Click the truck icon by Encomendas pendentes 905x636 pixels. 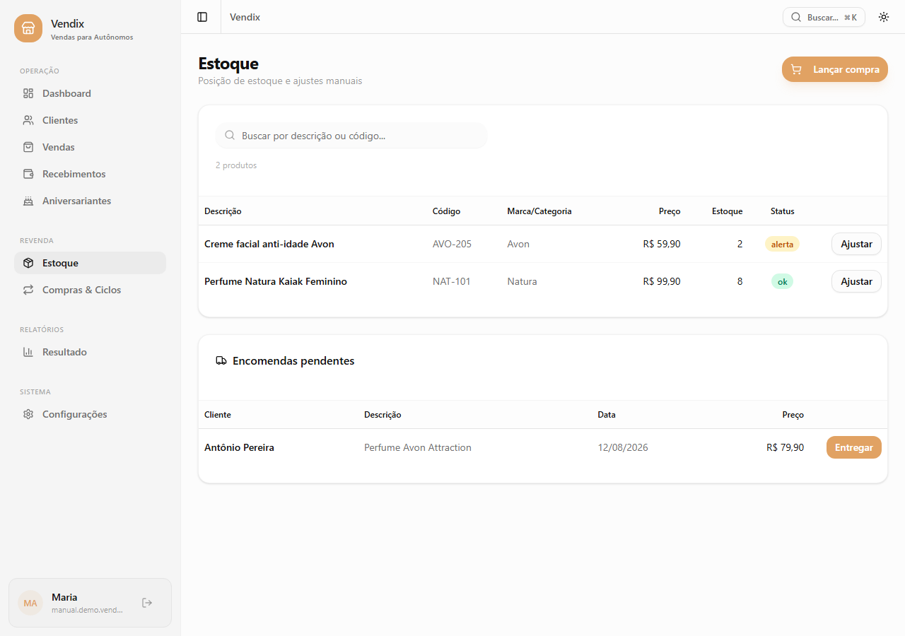[x=221, y=360]
